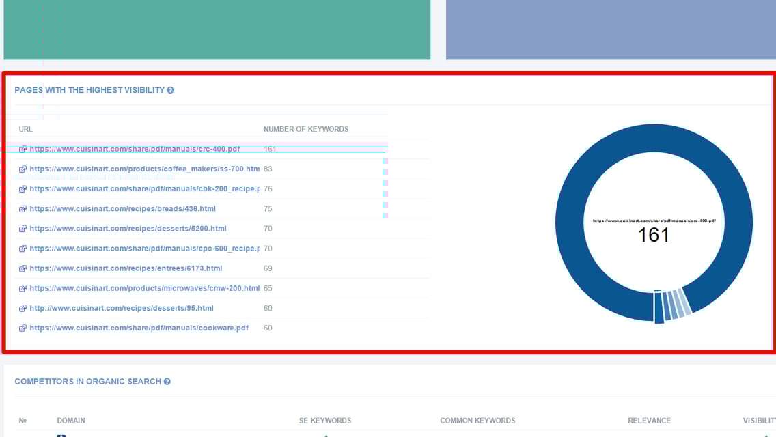
Task: Click external-link icon beside recipes/breads/436.html
Action: point(23,208)
